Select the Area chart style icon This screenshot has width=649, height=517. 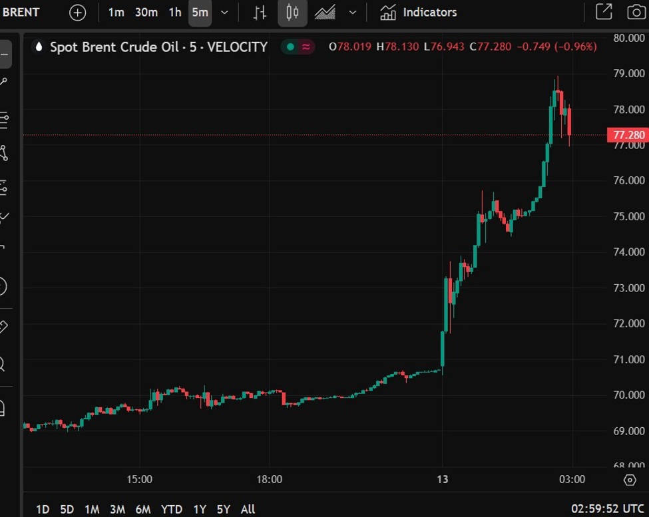click(x=325, y=13)
